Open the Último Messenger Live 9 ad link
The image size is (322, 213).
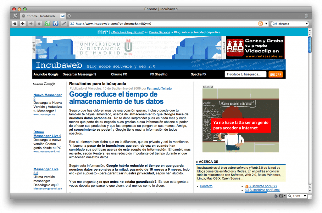[47, 134]
